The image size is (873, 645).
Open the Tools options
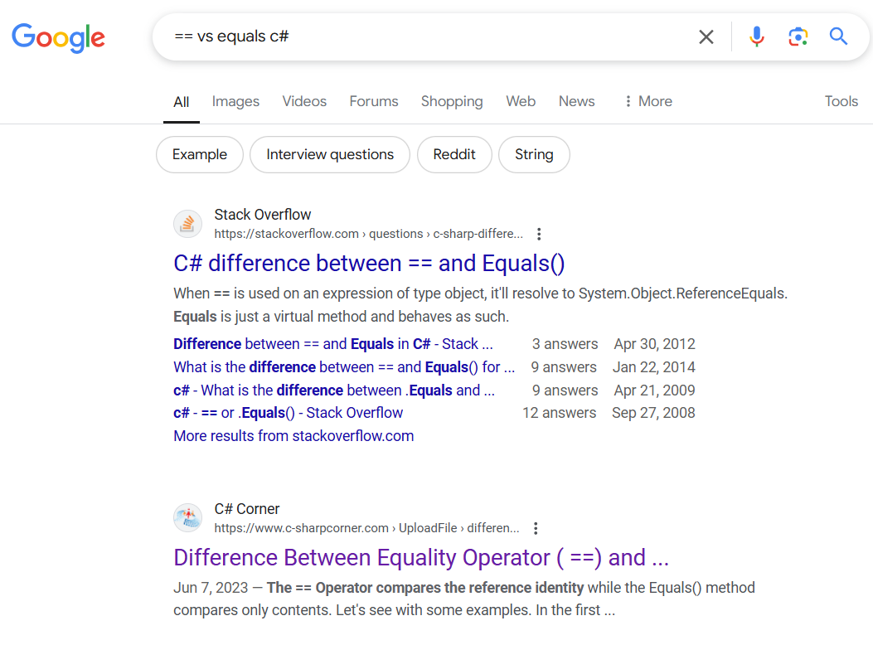coord(841,101)
